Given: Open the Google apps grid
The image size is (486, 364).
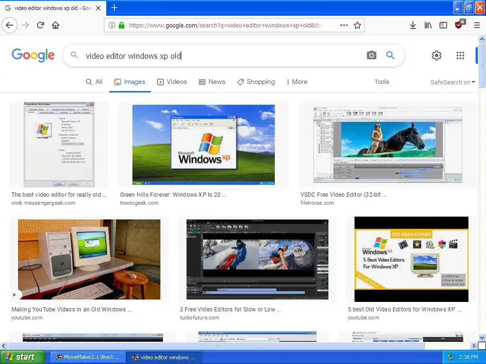Looking at the screenshot, I should (x=460, y=55).
